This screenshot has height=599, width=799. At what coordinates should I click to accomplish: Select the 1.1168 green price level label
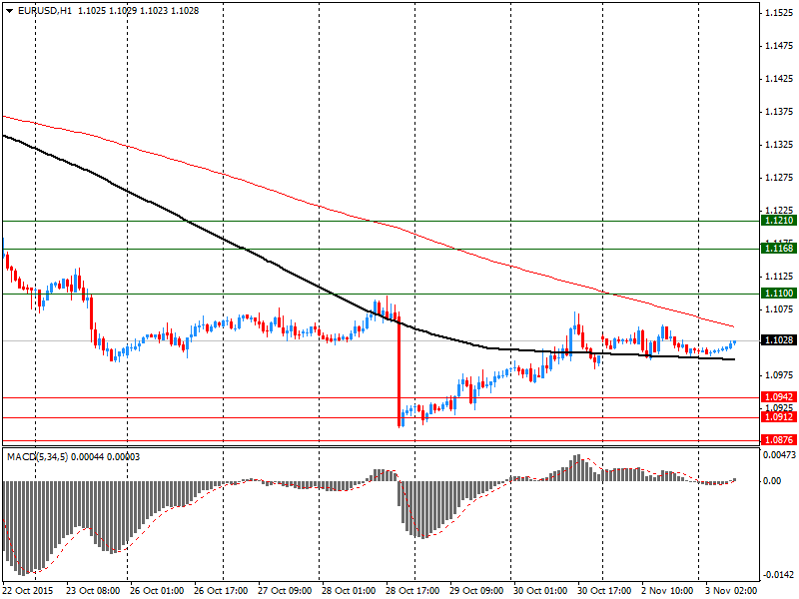(779, 249)
